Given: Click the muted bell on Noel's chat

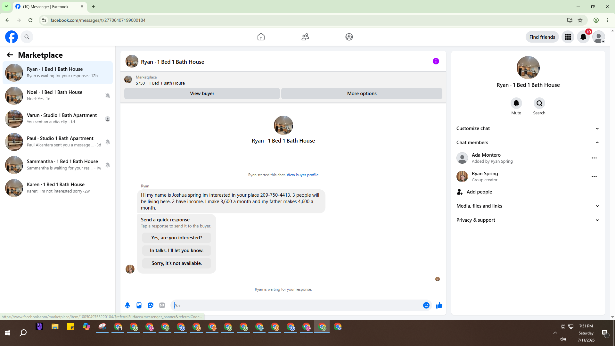Looking at the screenshot, I should coord(108,96).
